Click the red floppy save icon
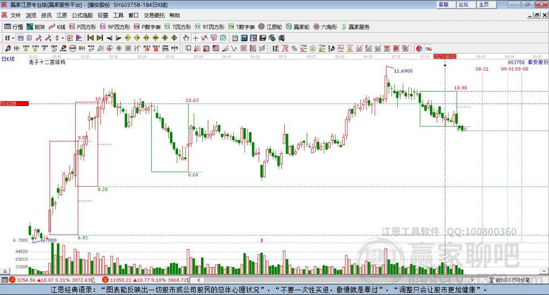This screenshot has width=549, height=295. pos(263,38)
